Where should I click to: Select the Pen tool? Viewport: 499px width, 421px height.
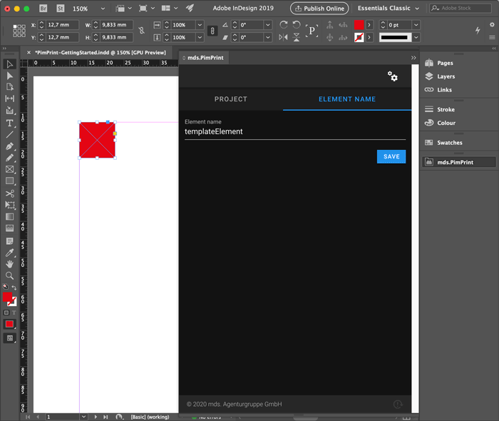point(9,146)
